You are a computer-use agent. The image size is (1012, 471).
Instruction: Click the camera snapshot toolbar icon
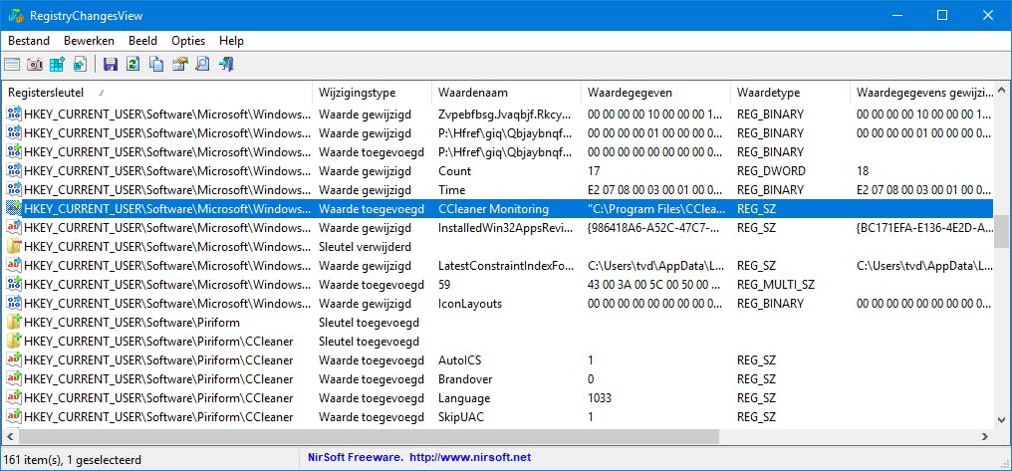[x=35, y=64]
